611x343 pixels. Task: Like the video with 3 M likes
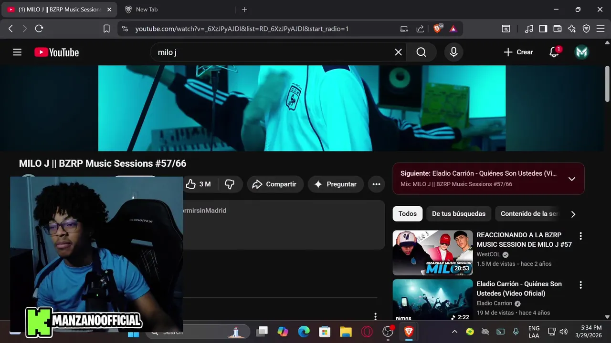(198, 184)
